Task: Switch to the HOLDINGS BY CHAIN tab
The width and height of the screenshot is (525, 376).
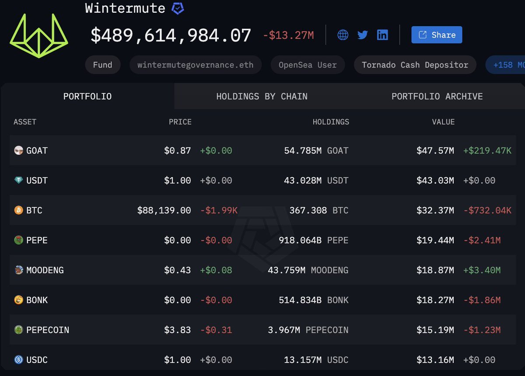Action: pos(262,96)
